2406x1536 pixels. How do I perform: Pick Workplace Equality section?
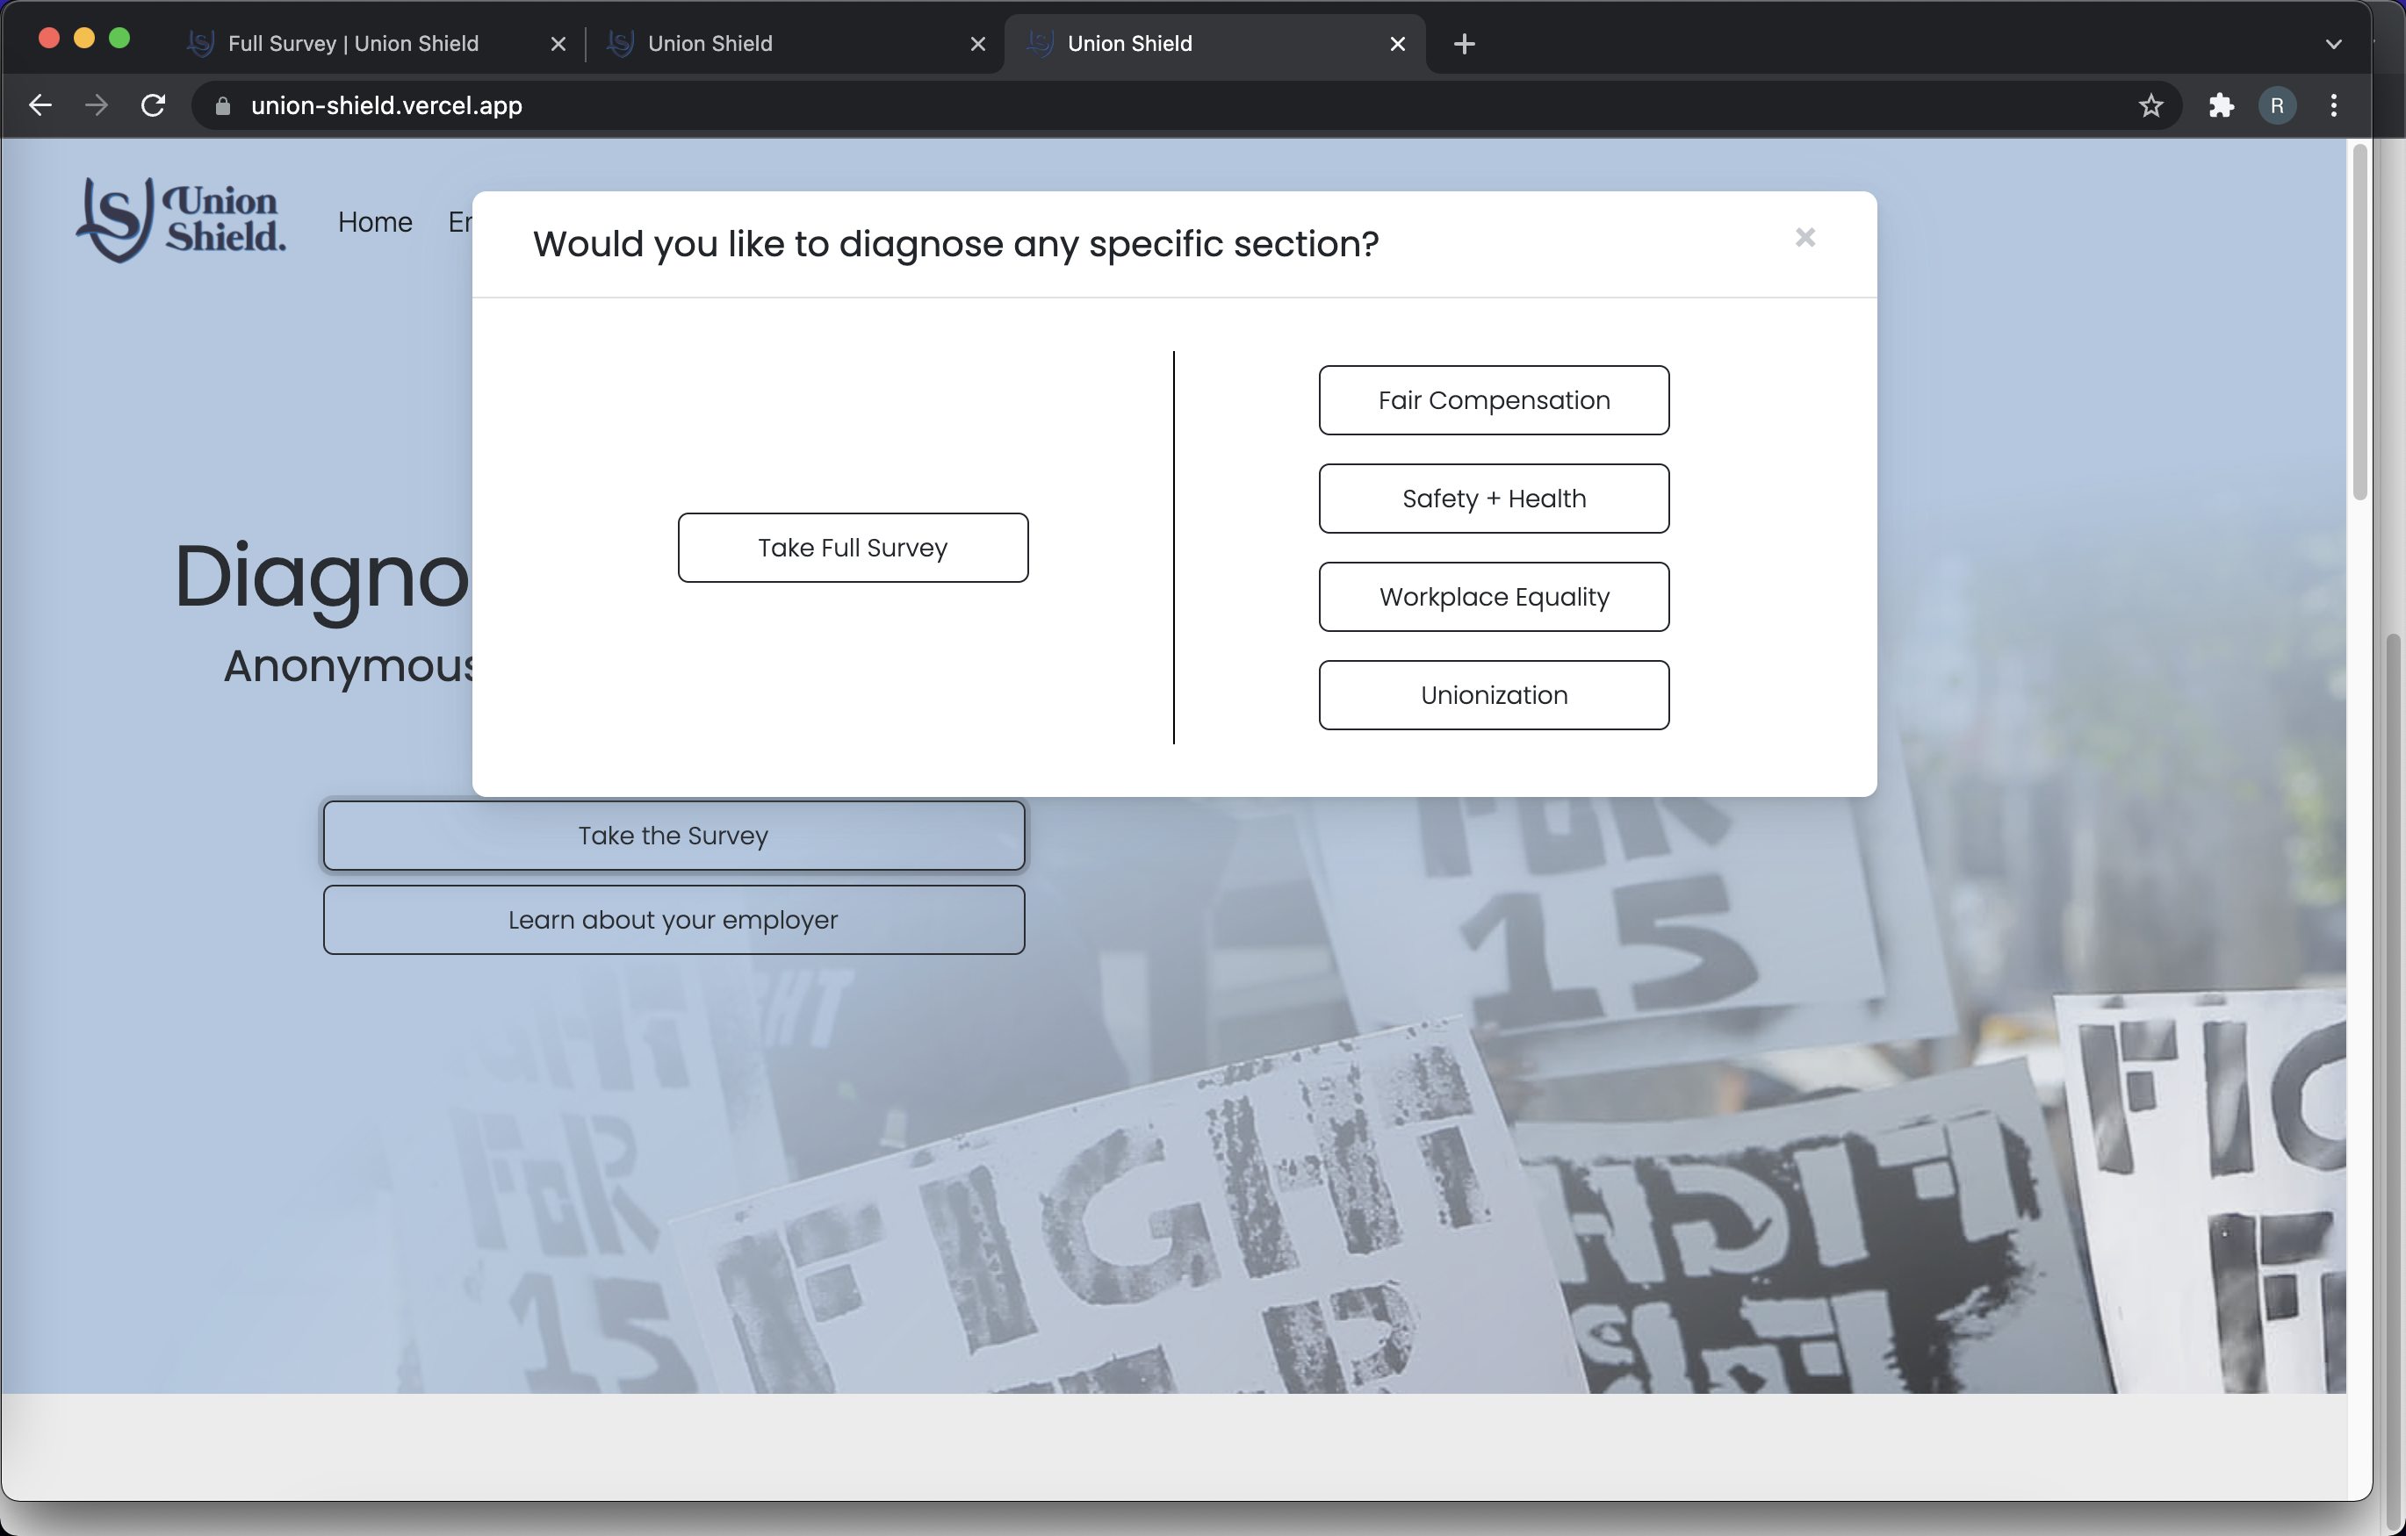(x=1493, y=596)
